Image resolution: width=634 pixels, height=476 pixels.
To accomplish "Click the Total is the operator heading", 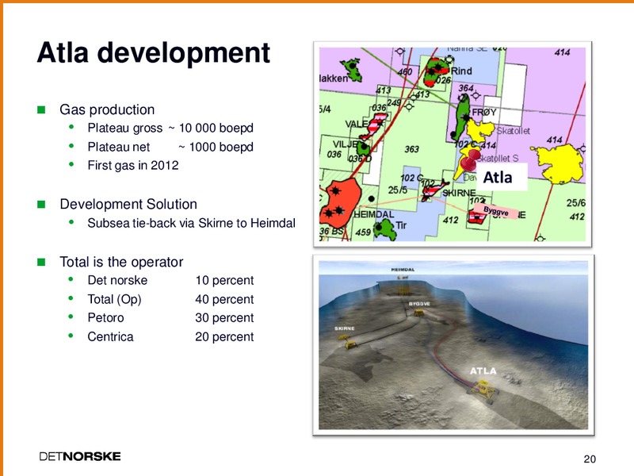I will tap(121, 262).
